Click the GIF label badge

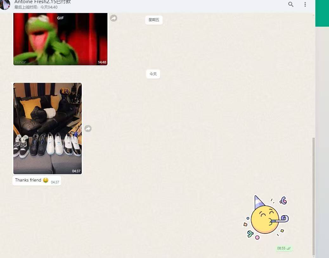pyautogui.click(x=61, y=18)
